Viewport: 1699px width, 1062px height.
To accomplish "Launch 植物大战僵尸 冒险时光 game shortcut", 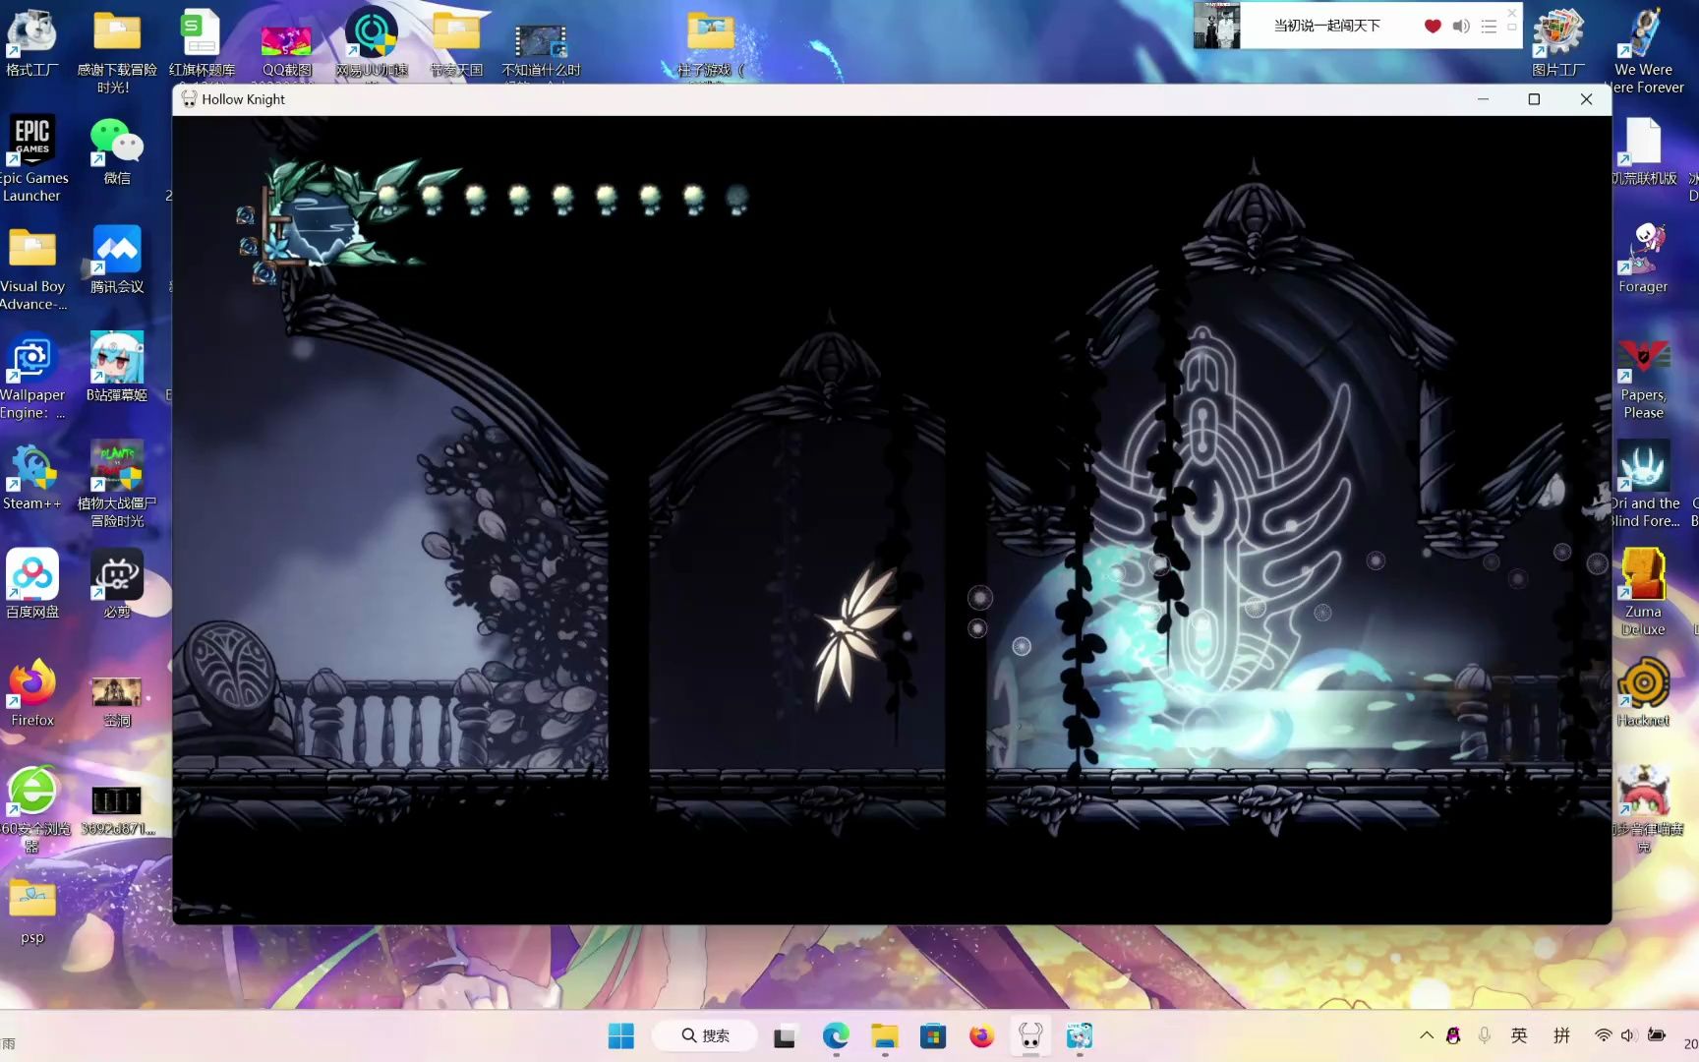I will [x=117, y=484].
